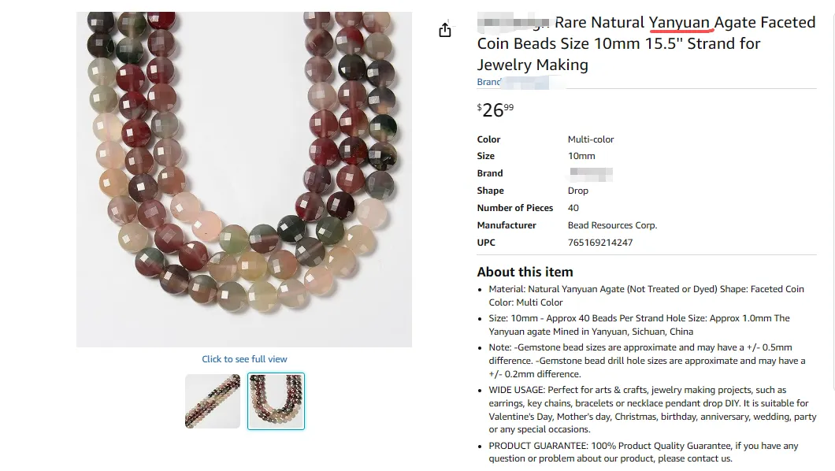The image size is (835, 471).
Task: Click the Manufacturer value Bead Resources Corp.
Action: coord(612,225)
